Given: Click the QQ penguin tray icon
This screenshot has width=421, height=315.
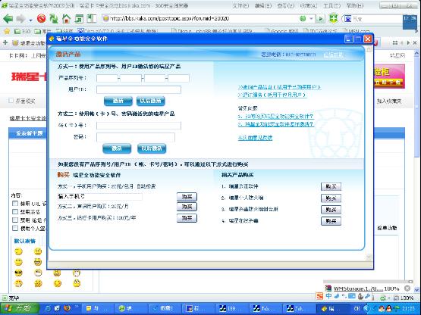Looking at the screenshot, I should (x=388, y=309).
